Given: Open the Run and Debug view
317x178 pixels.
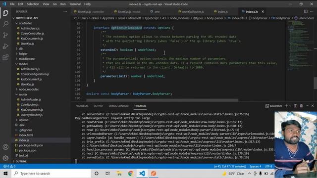Looking at the screenshot, I should coord(5,46).
